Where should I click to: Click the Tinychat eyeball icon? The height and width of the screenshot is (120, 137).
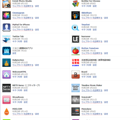tap(75, 27)
